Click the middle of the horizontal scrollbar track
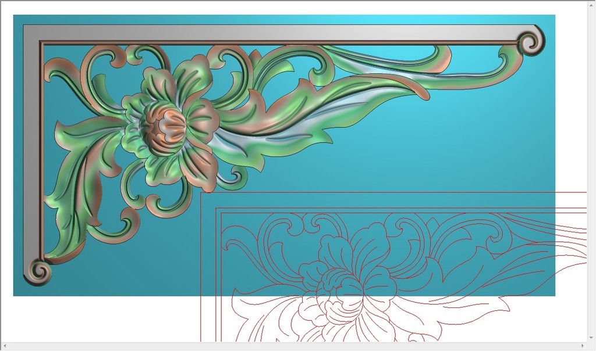The width and height of the screenshot is (596, 351). (x=293, y=346)
